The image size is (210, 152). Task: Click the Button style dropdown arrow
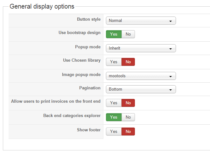click(x=171, y=21)
